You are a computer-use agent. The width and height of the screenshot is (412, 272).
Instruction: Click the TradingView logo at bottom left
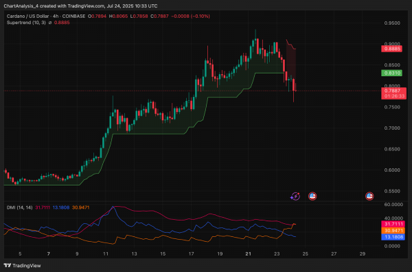(23, 265)
